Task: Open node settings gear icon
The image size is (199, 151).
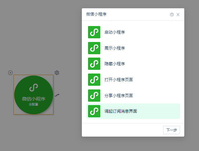Action: pos(57,73)
